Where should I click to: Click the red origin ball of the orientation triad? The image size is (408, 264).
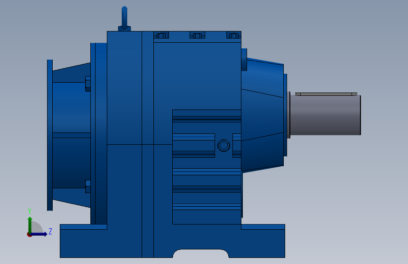click(x=29, y=234)
